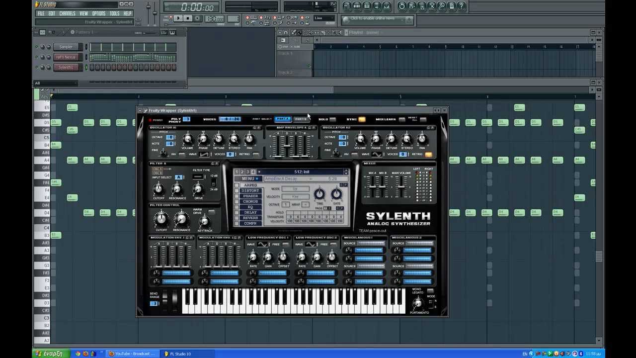Toggle the WARM DRIVE button
Viewport: 636px width, 358px height.
(x=211, y=212)
